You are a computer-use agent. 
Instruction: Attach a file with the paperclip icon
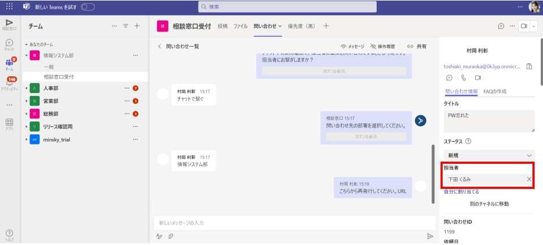171,237
